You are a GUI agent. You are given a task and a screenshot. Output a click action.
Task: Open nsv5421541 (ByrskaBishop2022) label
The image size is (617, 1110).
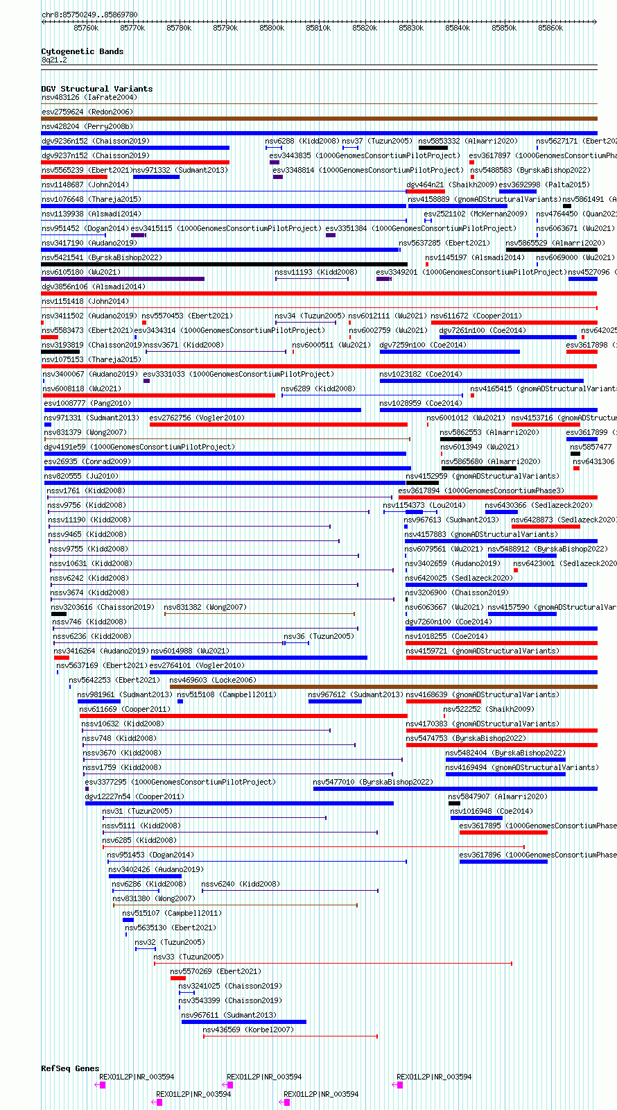[101, 258]
